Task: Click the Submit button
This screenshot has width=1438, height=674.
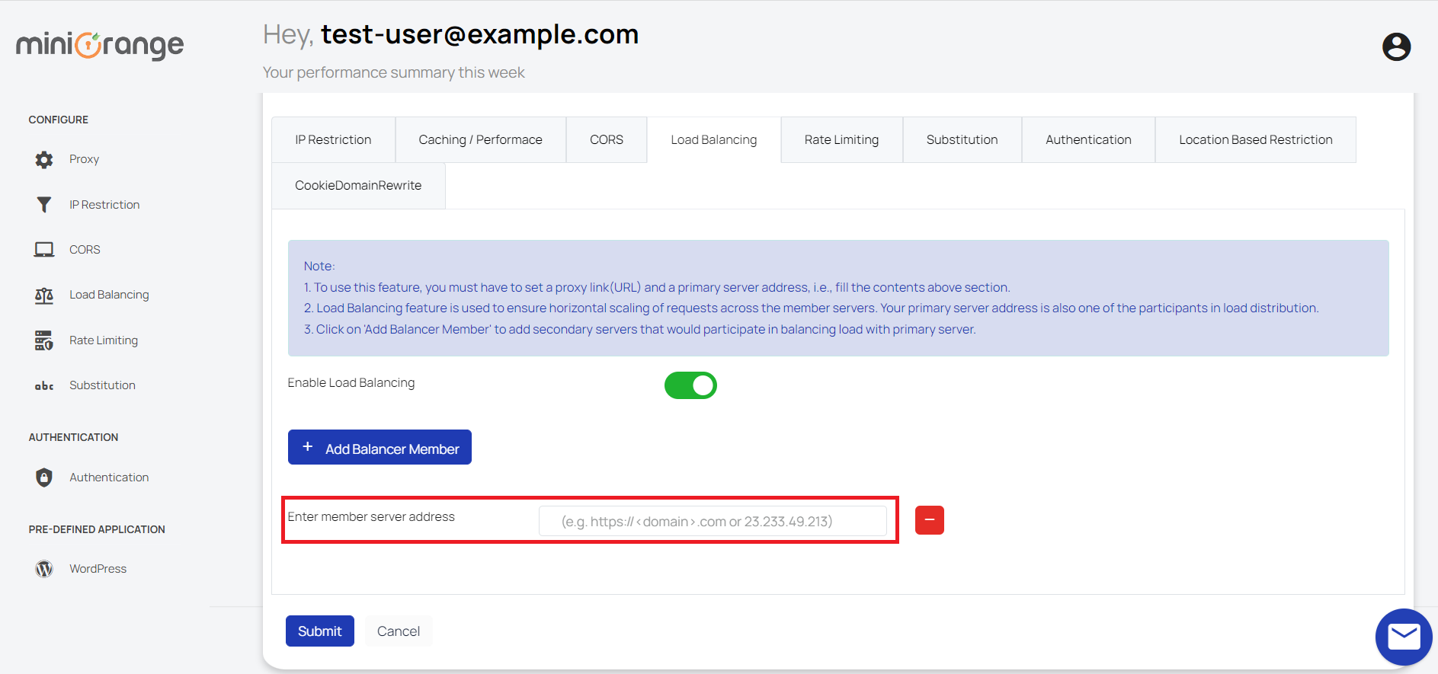Action: pos(320,631)
